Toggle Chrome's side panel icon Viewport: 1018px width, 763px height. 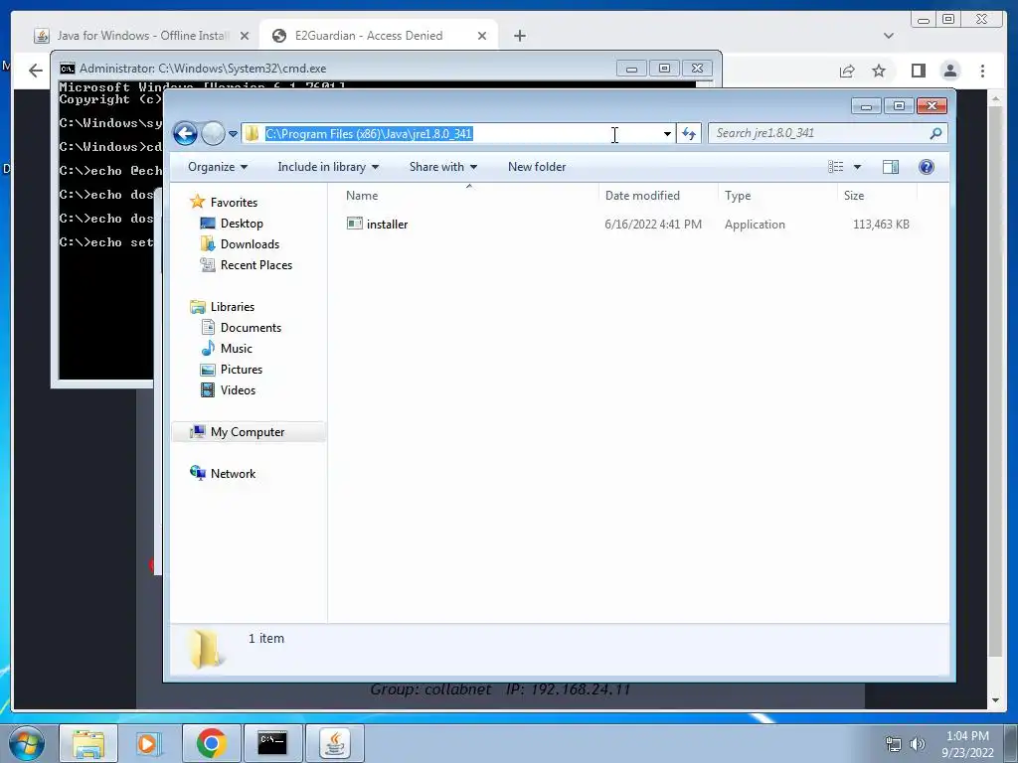(x=918, y=71)
